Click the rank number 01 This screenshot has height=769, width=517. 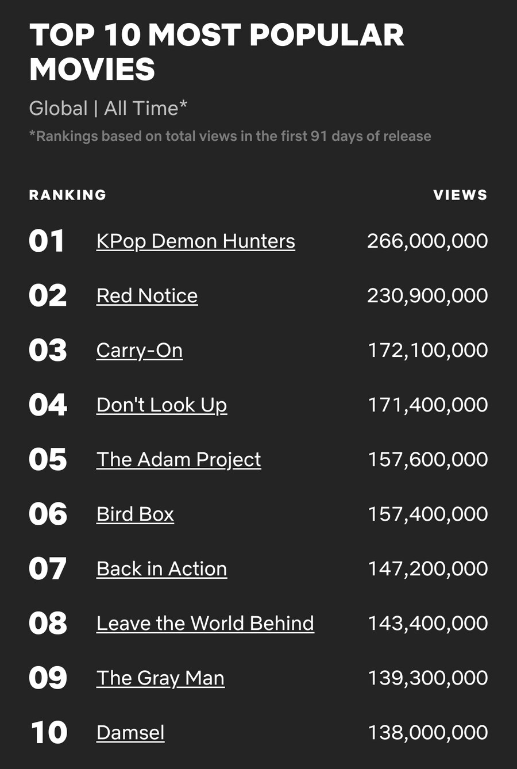click(x=47, y=241)
